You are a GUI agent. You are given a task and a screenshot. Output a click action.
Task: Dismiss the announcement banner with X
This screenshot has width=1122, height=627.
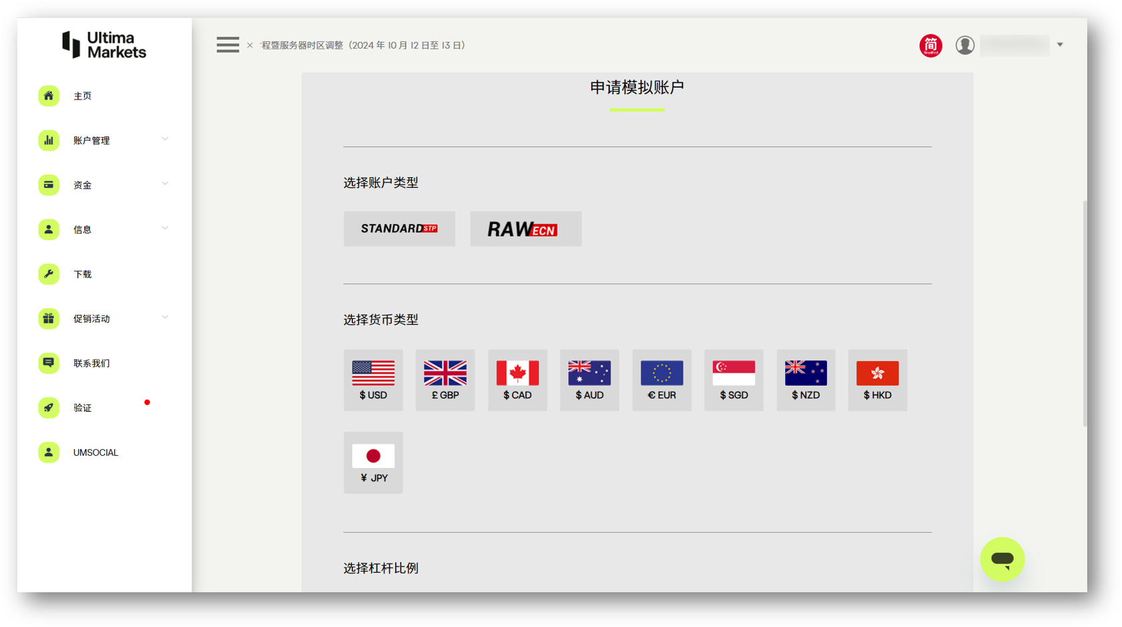[x=250, y=45]
